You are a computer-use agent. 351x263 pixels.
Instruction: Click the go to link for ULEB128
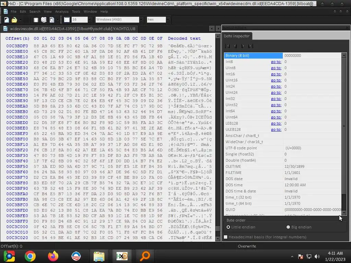click(276, 129)
